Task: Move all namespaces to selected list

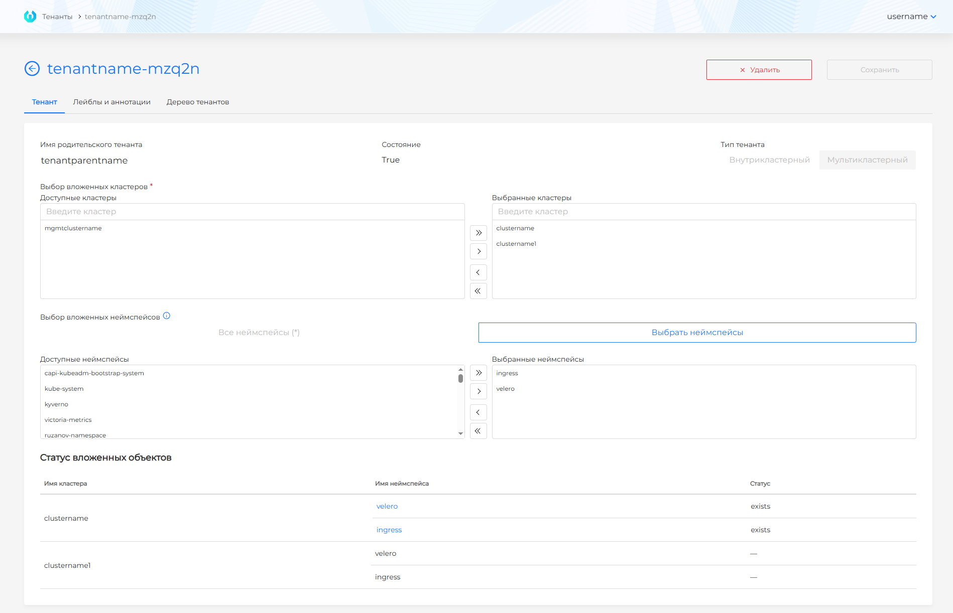Action: click(478, 373)
